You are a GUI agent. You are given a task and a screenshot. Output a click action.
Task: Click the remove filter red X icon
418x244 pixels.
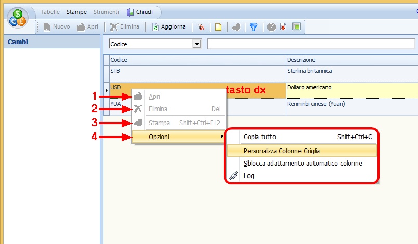[x=201, y=27]
